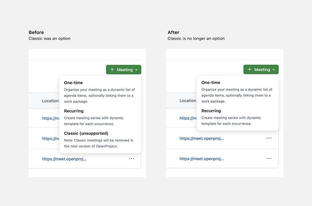312x206 pixels.
Task: Click the green Meeting button on the After side
Action: coord(261,69)
